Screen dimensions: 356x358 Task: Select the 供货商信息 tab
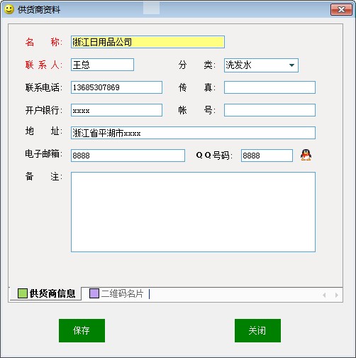pos(46,293)
